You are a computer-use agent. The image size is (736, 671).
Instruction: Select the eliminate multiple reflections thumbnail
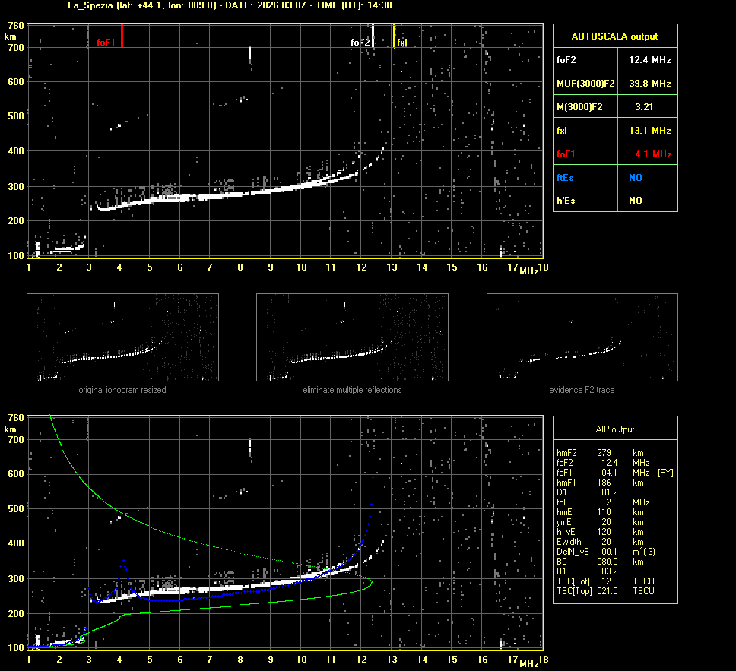tap(352, 337)
